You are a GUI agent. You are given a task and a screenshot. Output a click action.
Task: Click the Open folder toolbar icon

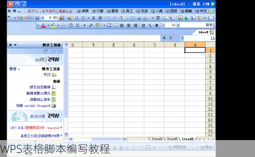point(200,18)
